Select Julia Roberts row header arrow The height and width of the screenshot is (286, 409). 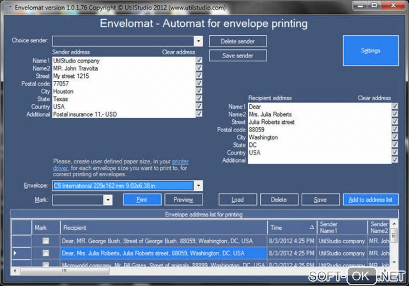tap(21, 253)
